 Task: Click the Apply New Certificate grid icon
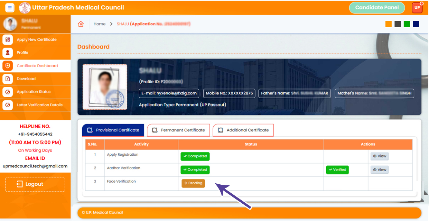point(8,39)
